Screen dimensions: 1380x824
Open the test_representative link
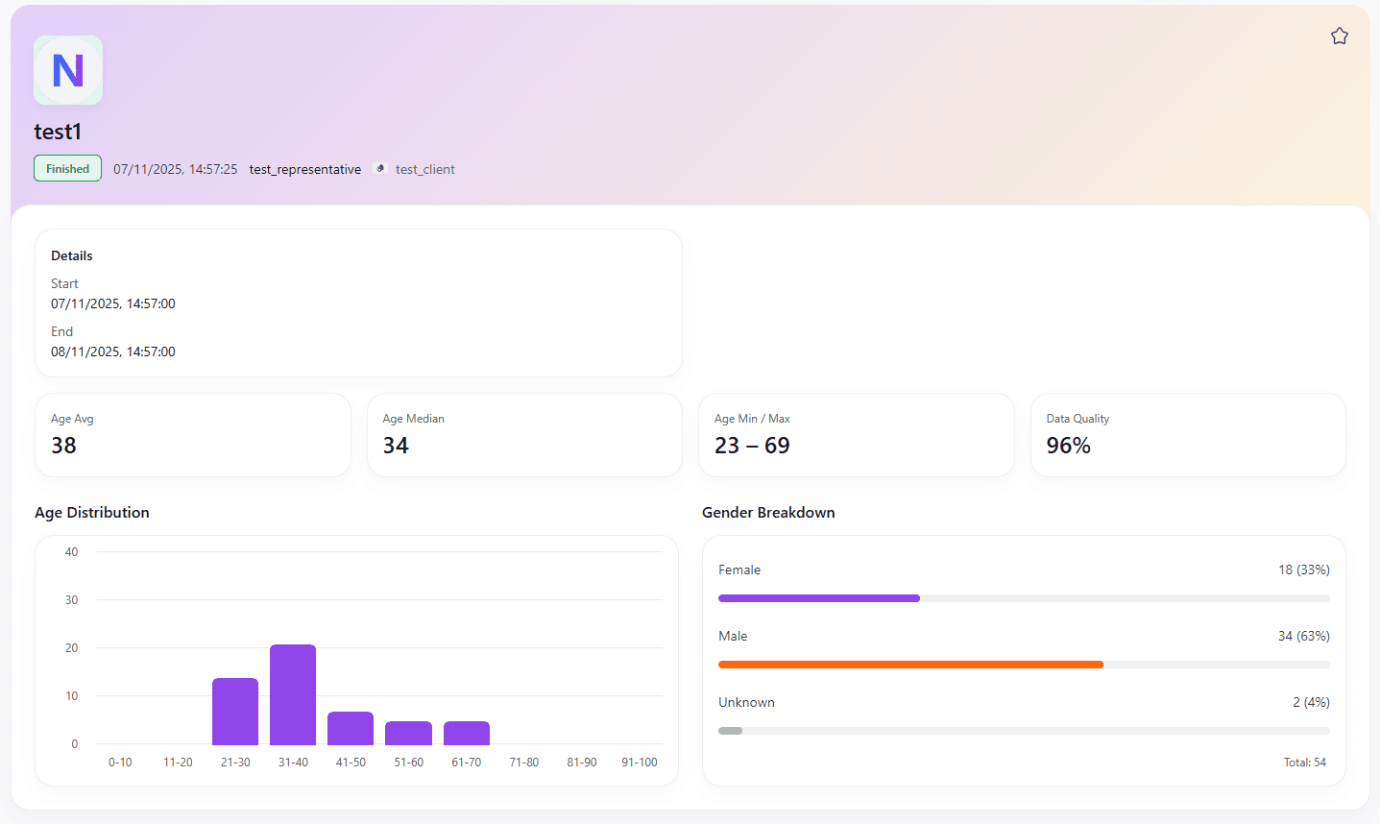click(305, 170)
